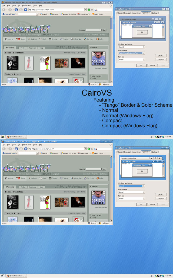Click Help icon on lower deviantART page
This screenshot has width=173, height=278.
pos(97,178)
